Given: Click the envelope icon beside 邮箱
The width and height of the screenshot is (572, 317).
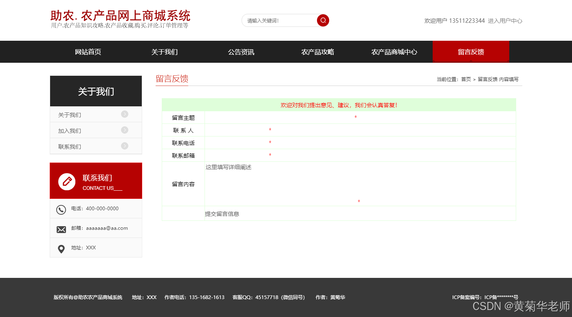Looking at the screenshot, I should [61, 230].
